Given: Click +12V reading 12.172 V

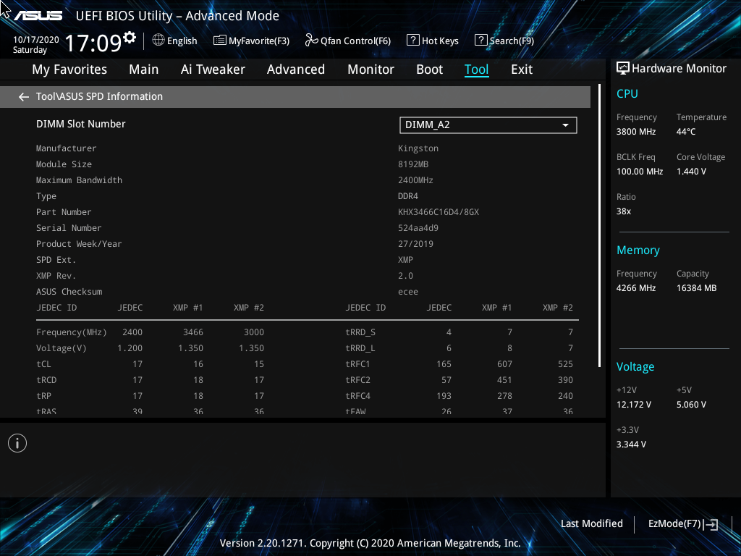Looking at the screenshot, I should tap(634, 405).
